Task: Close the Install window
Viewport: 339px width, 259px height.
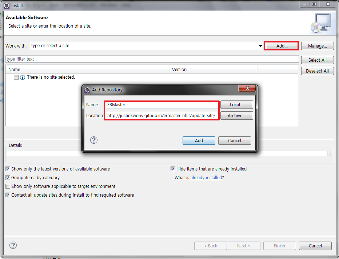Action: point(328,4)
